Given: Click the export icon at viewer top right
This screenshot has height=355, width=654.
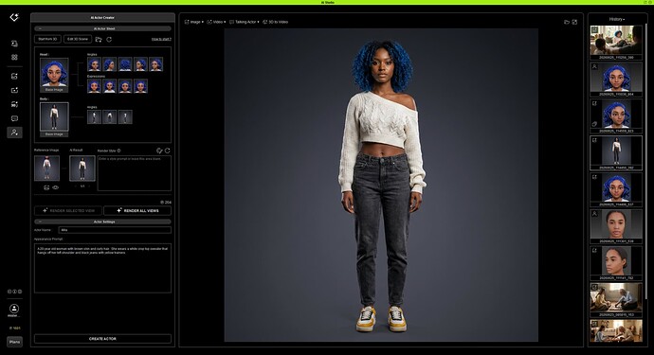Looking at the screenshot, I should [x=574, y=22].
